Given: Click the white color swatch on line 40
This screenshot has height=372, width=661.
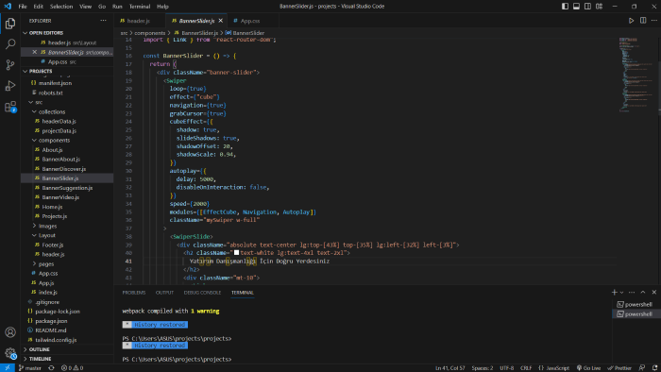Looking at the screenshot, I should pos(236,253).
